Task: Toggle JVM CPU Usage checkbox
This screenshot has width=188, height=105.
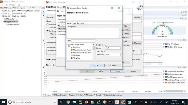Action: pos(164,44)
